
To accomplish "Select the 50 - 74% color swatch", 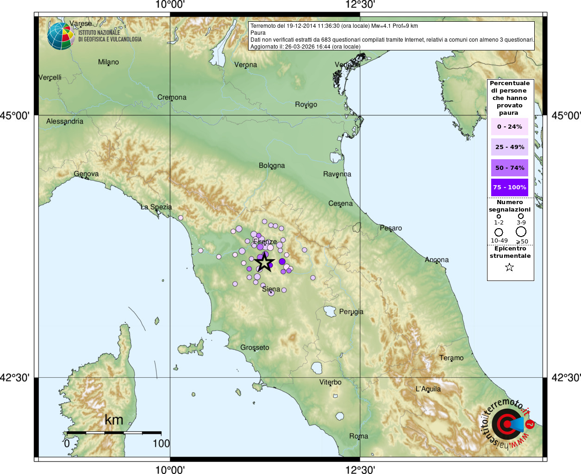I will 510,168.
